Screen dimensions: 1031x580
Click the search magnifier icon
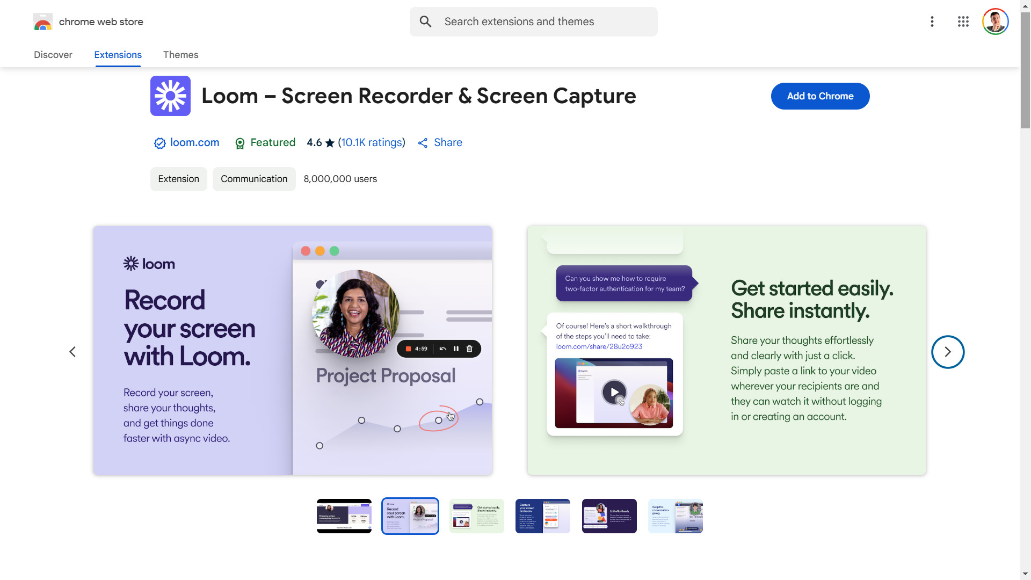(x=425, y=21)
